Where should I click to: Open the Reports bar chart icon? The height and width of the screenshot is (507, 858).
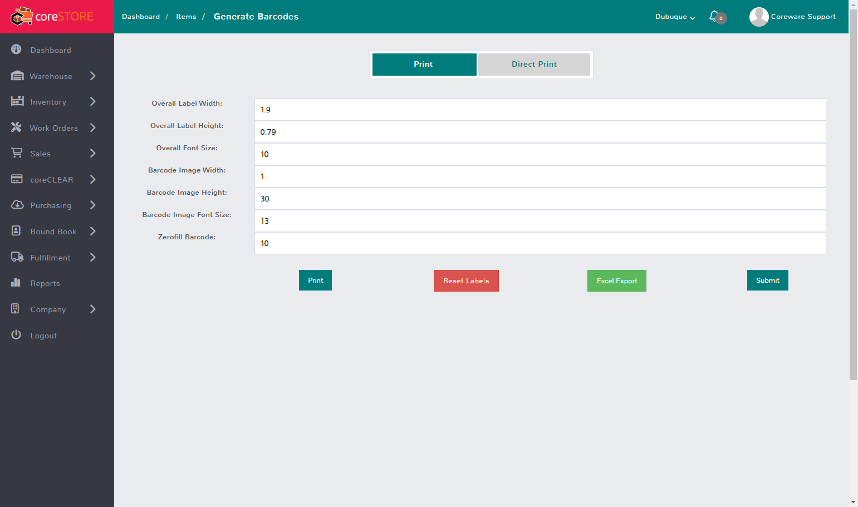click(16, 283)
